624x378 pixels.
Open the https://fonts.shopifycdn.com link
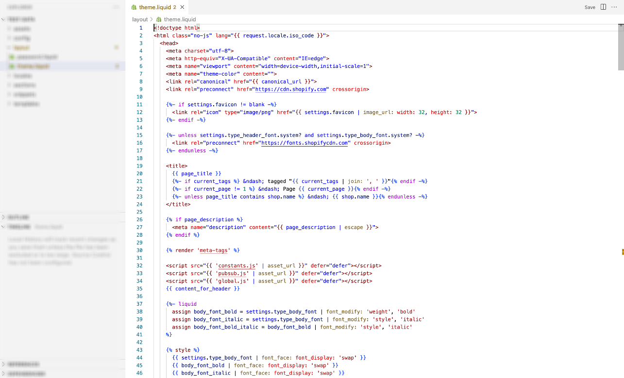(304, 143)
